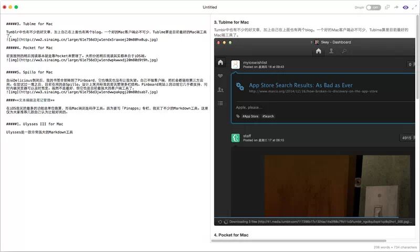420x252 pixels.
Task: Click the image link ending in dsab7.jpg
Action: 82,92
